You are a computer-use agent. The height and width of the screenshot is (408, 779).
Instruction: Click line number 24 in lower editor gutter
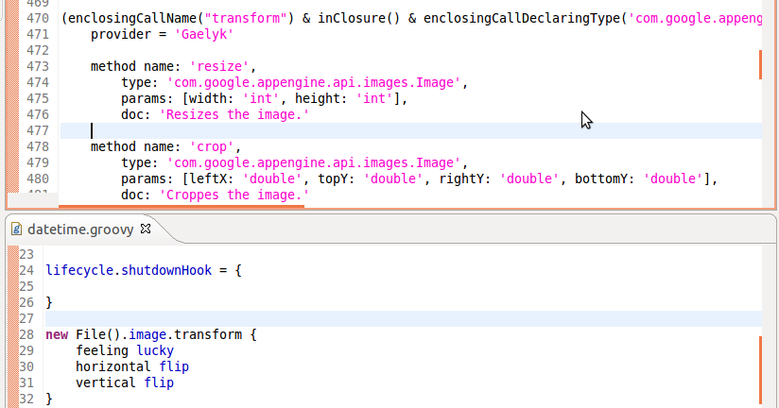point(26,270)
